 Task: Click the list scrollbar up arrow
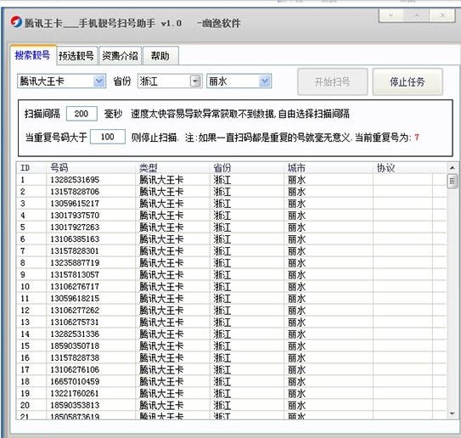(x=453, y=167)
